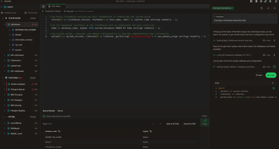The width and height of the screenshot is (279, 149).
Task: Copy the query code icon
Action: pos(273,88)
